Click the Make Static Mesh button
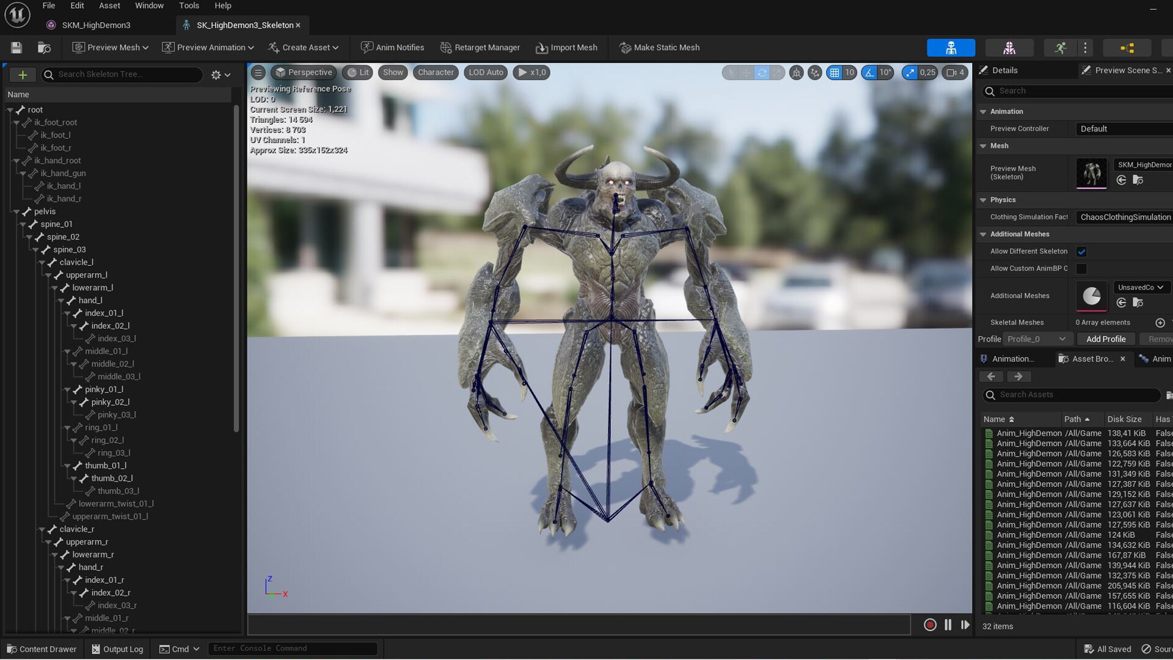1173x660 pixels. 659,47
